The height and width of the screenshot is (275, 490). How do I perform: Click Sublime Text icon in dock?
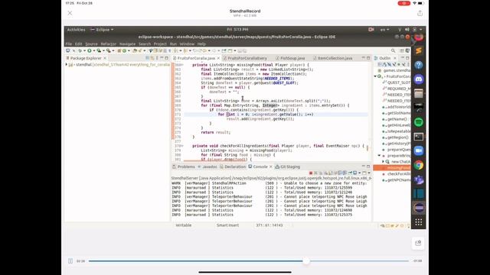click(419, 50)
